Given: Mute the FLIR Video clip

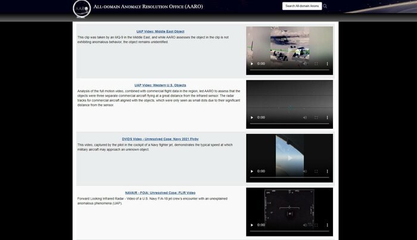Looking at the screenshot, I should tap(305, 225).
